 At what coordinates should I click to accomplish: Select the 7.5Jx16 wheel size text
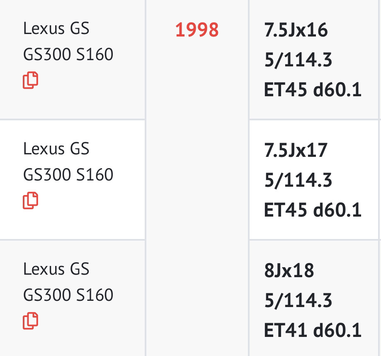pyautogui.click(x=296, y=30)
